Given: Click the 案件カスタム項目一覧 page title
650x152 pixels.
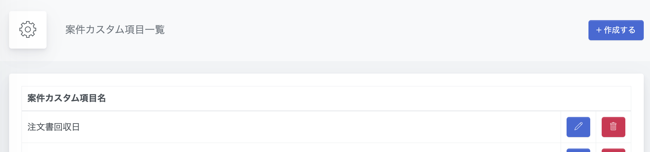Looking at the screenshot, I should 115,30.
